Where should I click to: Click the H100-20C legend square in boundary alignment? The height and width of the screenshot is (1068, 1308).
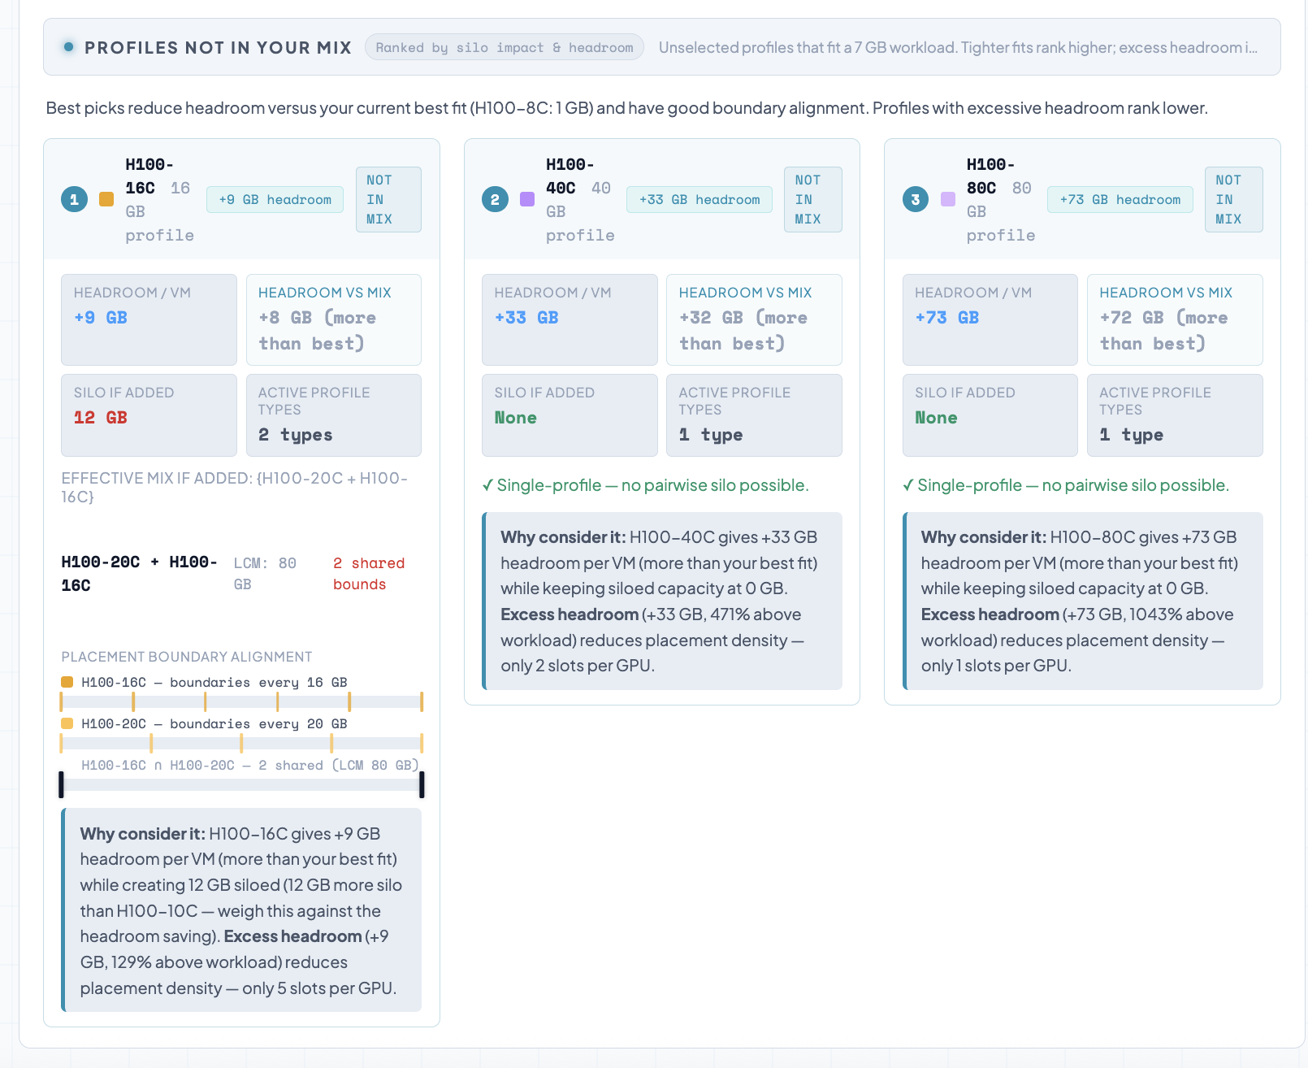point(67,723)
